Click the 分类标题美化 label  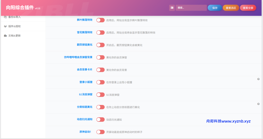point(84,107)
